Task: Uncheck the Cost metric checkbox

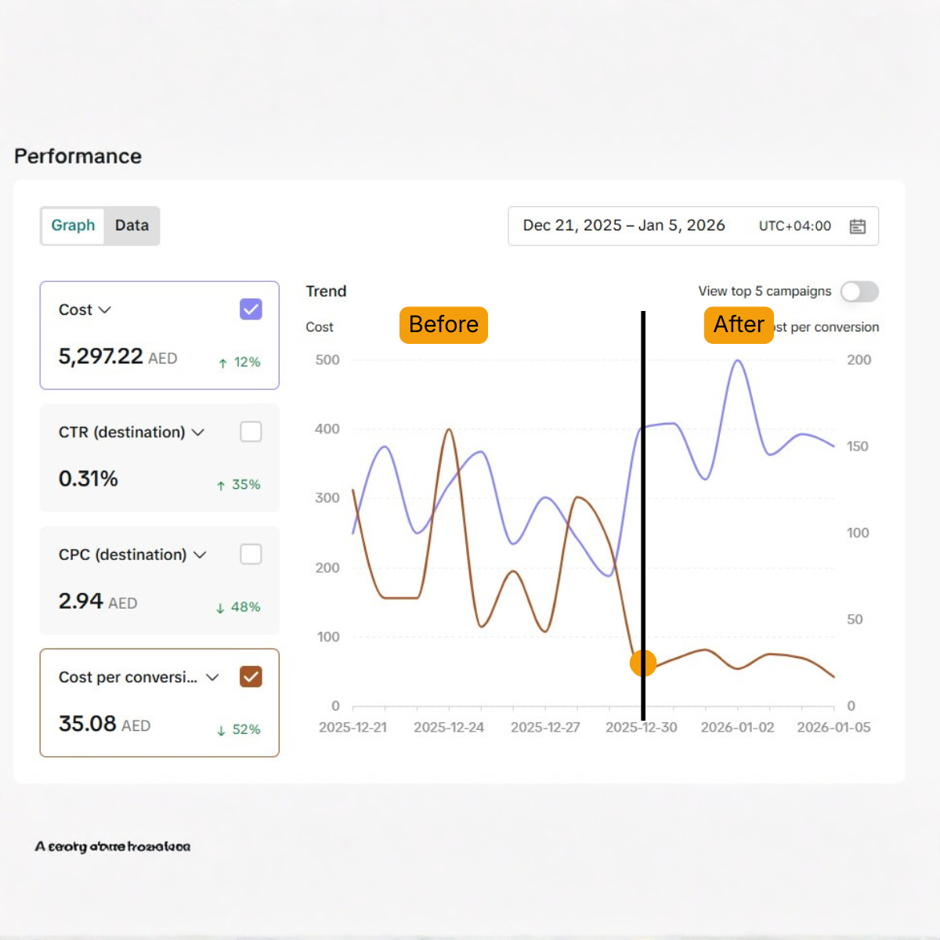Action: [x=251, y=309]
